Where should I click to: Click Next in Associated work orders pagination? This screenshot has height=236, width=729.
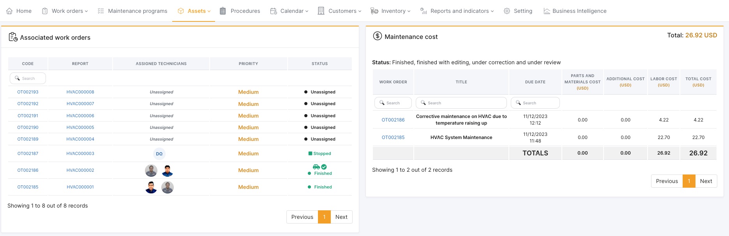click(x=341, y=217)
